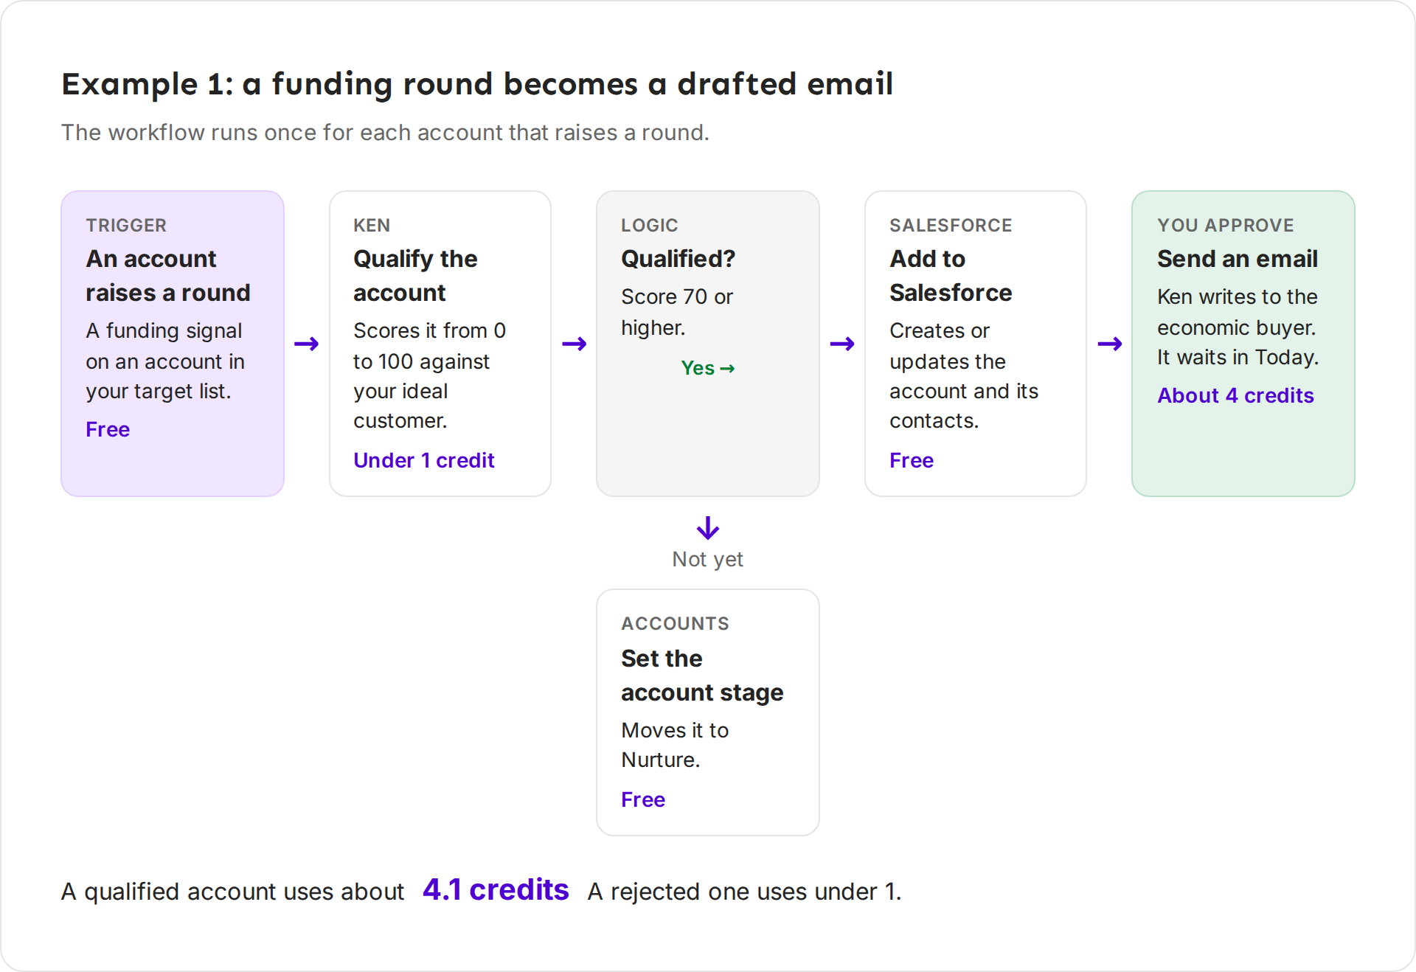Image resolution: width=1416 pixels, height=972 pixels.
Task: Click 'A rejected one uses under 1.'
Action: click(x=744, y=892)
